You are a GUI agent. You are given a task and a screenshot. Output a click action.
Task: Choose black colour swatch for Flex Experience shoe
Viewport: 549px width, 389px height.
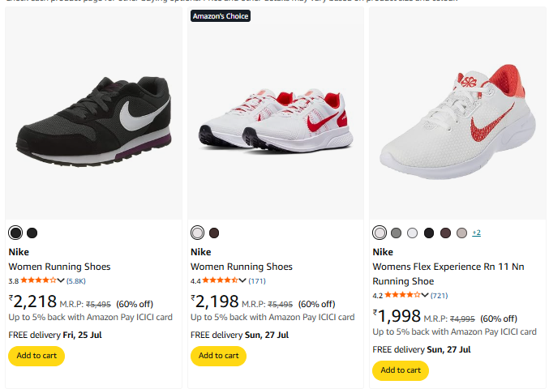429,233
